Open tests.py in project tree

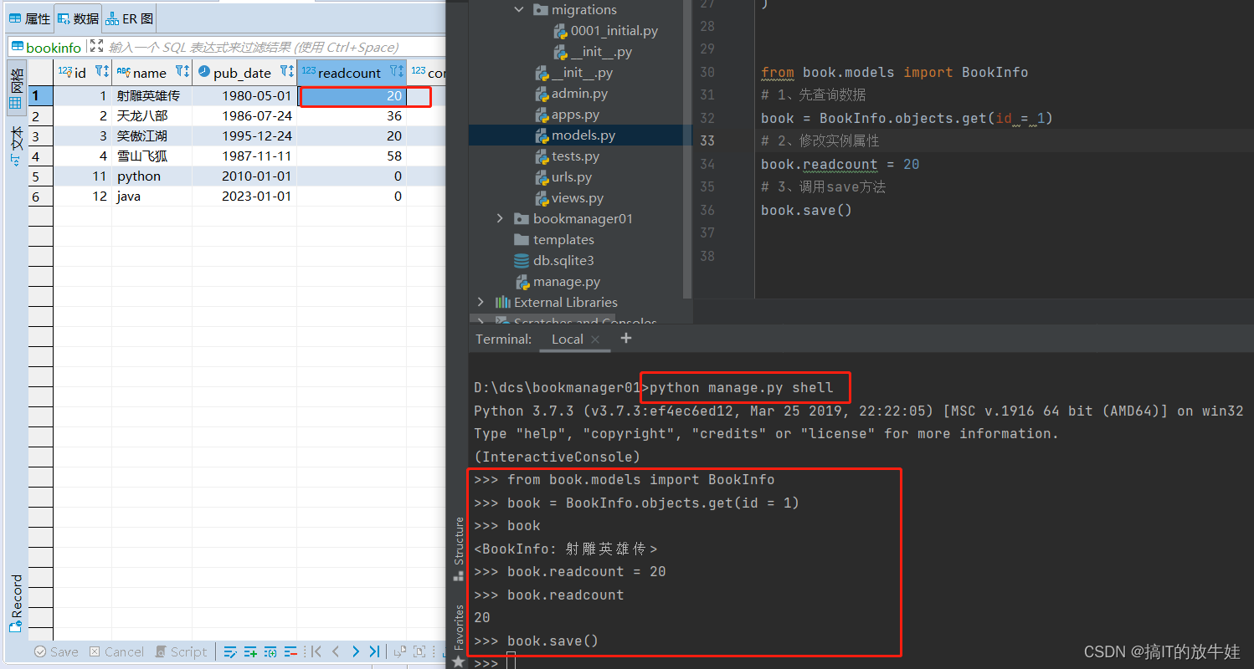[567, 156]
